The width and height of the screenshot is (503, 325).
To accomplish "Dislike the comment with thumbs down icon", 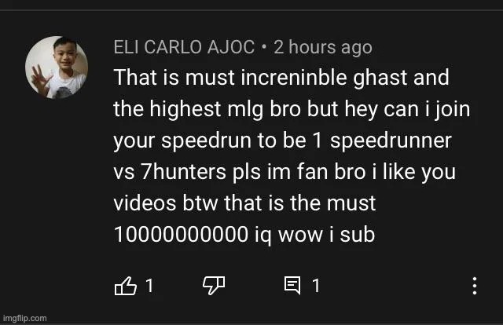I will click(x=214, y=285).
